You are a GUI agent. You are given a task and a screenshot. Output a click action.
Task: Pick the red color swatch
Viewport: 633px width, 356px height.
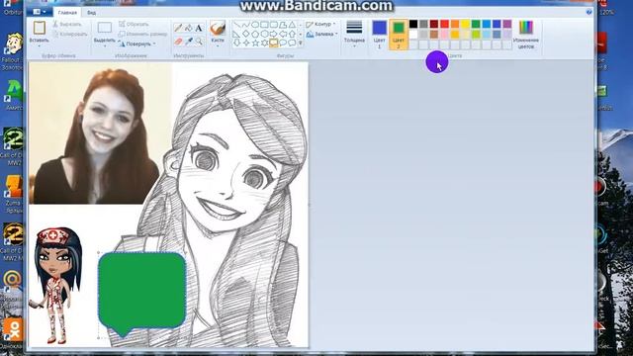[444, 24]
